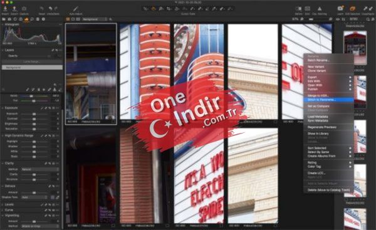Expand the Curve panel
376x230 pixels.
pyautogui.click(x=3, y=210)
